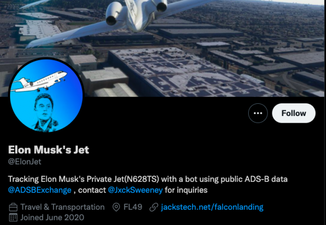Click the chain link icon
Image resolution: width=326 pixels, height=225 pixels.
pos(154,207)
